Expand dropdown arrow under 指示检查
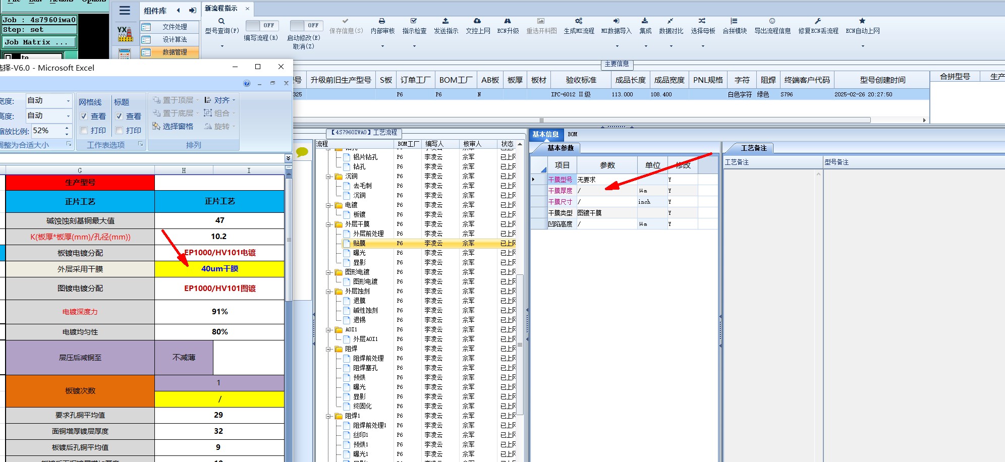This screenshot has height=462, width=1005. [414, 46]
